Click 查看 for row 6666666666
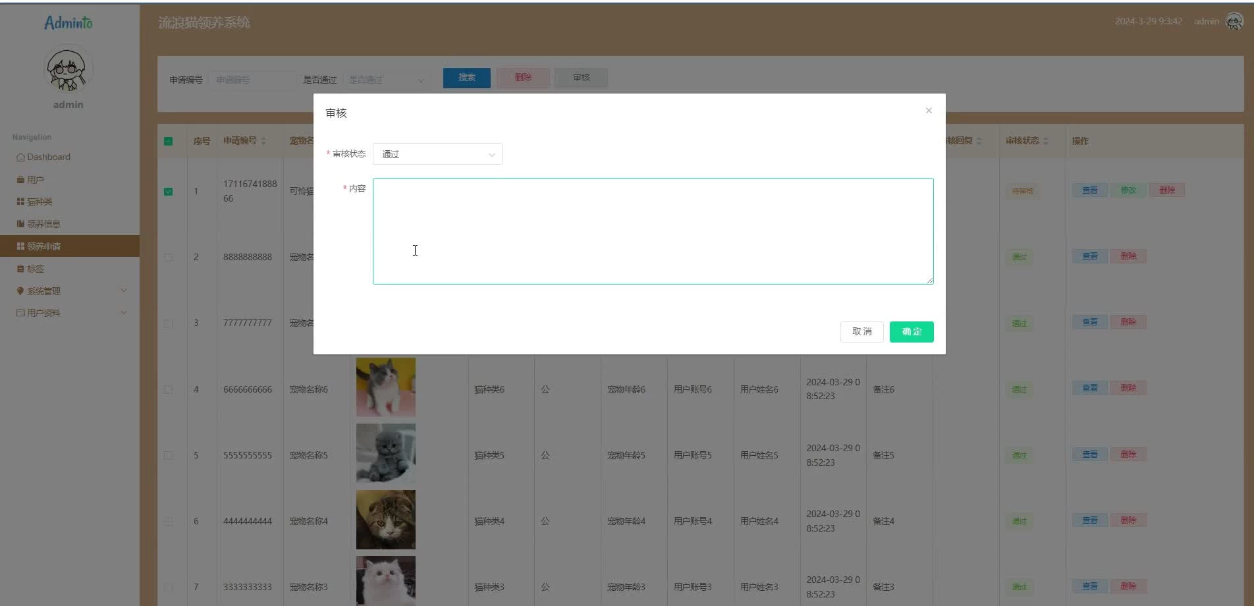Viewport: 1254px width, 606px height. click(x=1090, y=388)
